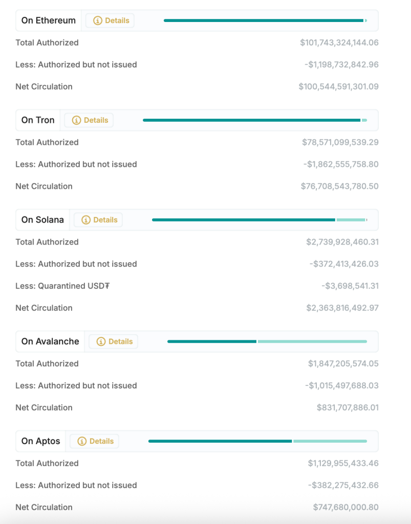Select the On Solana label
This screenshot has height=524, width=411.
click(x=42, y=220)
